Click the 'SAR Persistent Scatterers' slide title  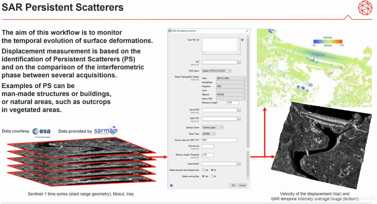coord(63,7)
